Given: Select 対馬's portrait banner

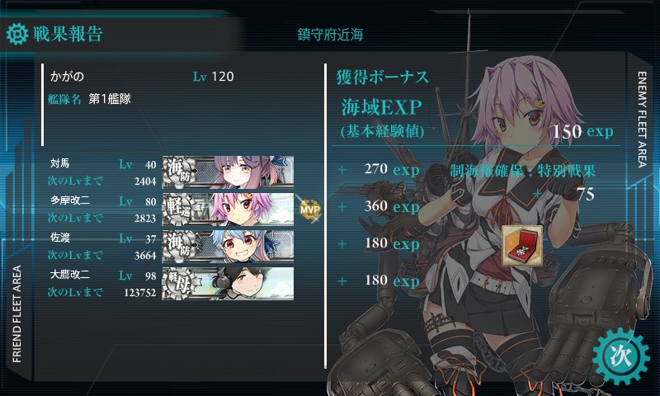Looking at the screenshot, I should click(228, 172).
